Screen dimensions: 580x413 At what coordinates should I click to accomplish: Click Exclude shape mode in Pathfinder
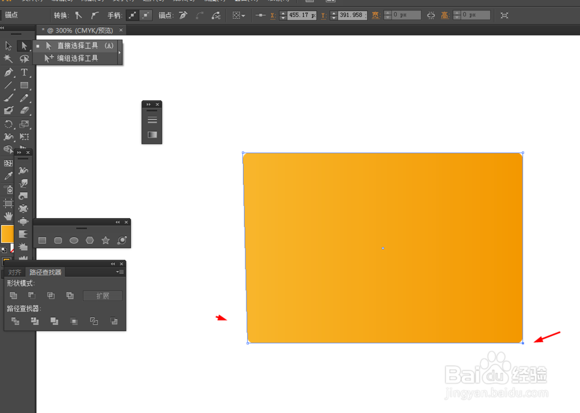(70, 295)
